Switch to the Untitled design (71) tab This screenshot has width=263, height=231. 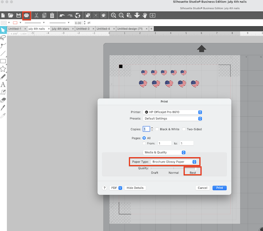pos(130,29)
